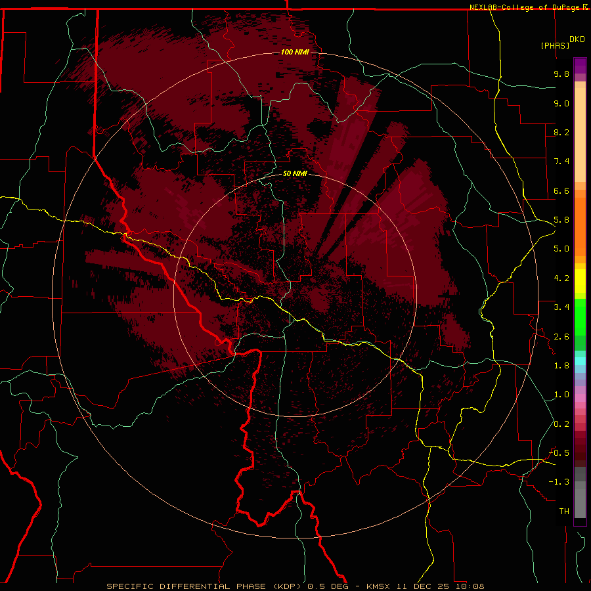Click the 5.8 value on the color scale

click(561, 220)
